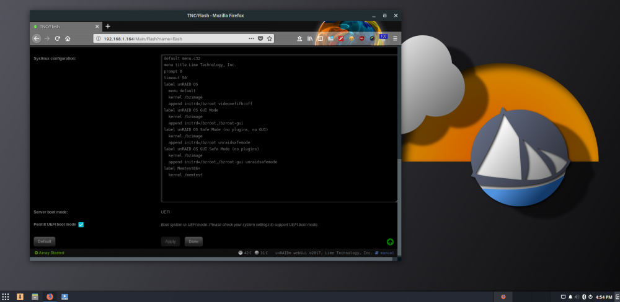Click the Default button
The width and height of the screenshot is (620, 302).
(45, 241)
